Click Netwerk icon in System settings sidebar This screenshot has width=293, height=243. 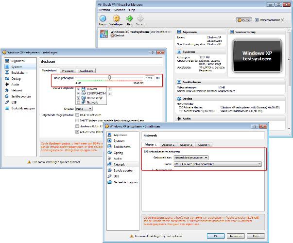point(7,90)
